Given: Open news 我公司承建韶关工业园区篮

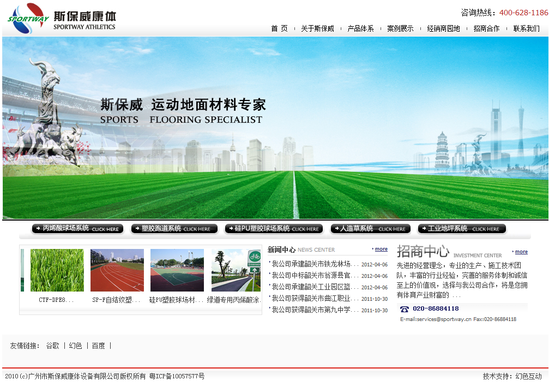Looking at the screenshot, I should tap(315, 287).
